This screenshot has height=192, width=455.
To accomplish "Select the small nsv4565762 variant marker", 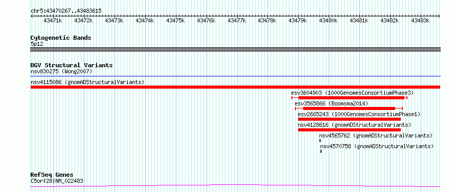I will click(x=320, y=141).
